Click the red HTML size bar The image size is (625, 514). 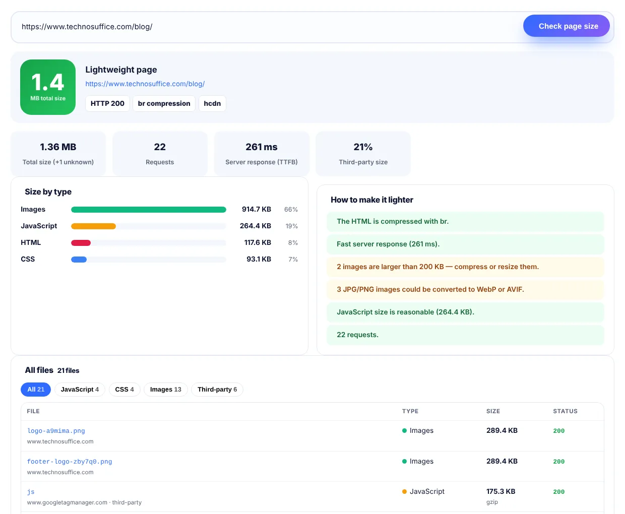tap(81, 243)
